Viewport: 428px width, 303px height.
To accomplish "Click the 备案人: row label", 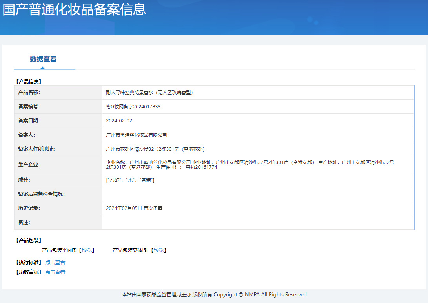I will click(x=26, y=135).
